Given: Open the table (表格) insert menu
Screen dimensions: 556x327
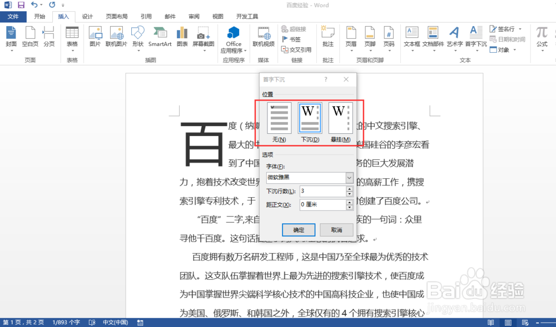Looking at the screenshot, I should pos(72,38).
